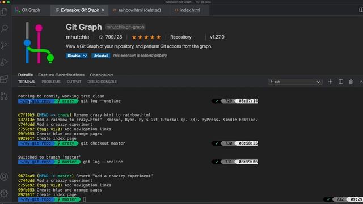
Task: Open the Details tab of extension
Action: pos(26,75)
